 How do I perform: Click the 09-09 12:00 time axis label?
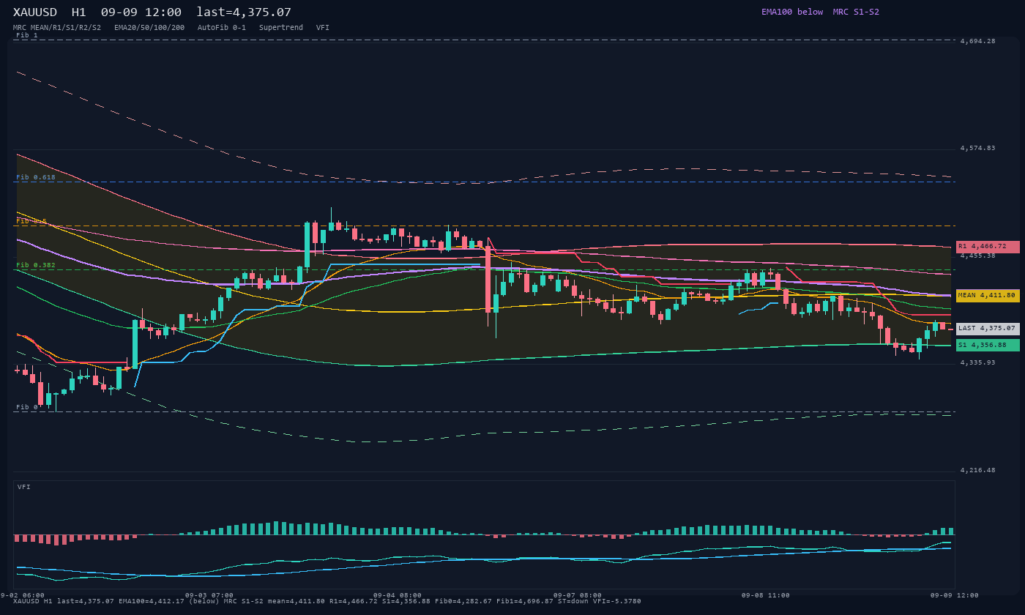tap(955, 595)
